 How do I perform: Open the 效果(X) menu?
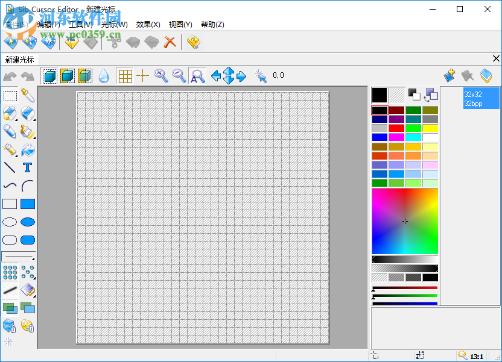tap(147, 24)
